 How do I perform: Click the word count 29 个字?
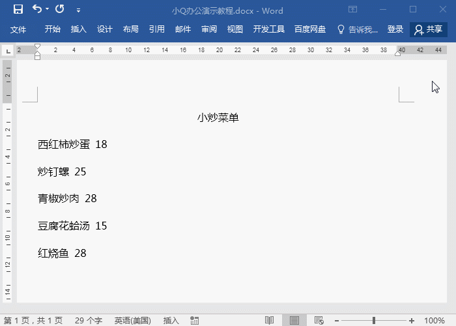pos(89,321)
